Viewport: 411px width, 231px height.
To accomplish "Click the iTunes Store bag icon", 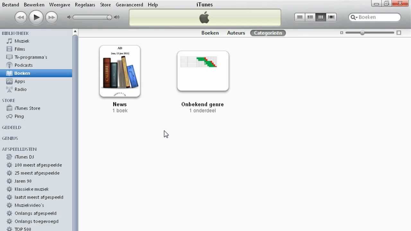I will pyautogui.click(x=9, y=108).
